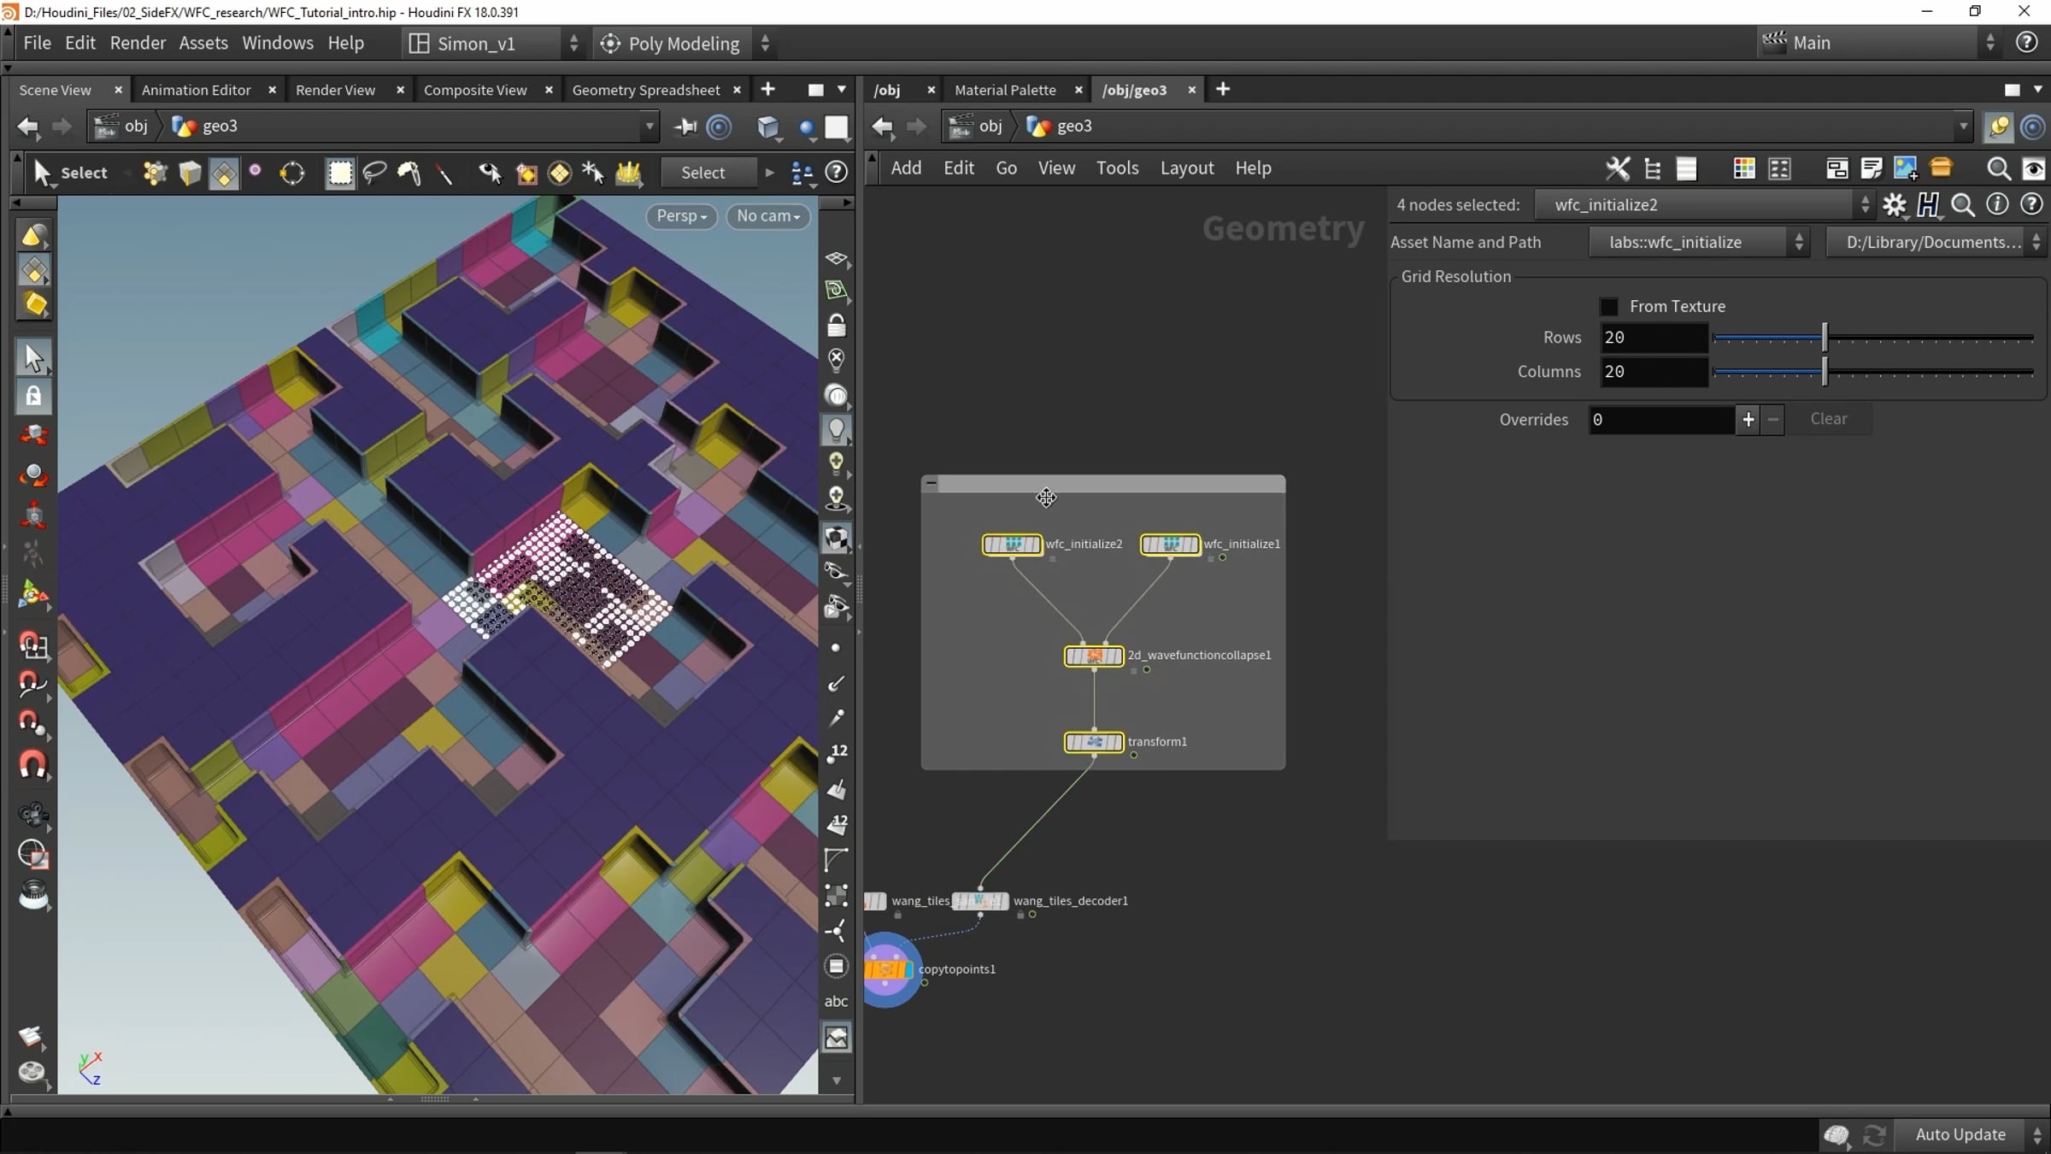Click the lock camera icon in display toolbar
Image resolution: width=2051 pixels, height=1154 pixels.
837,326
